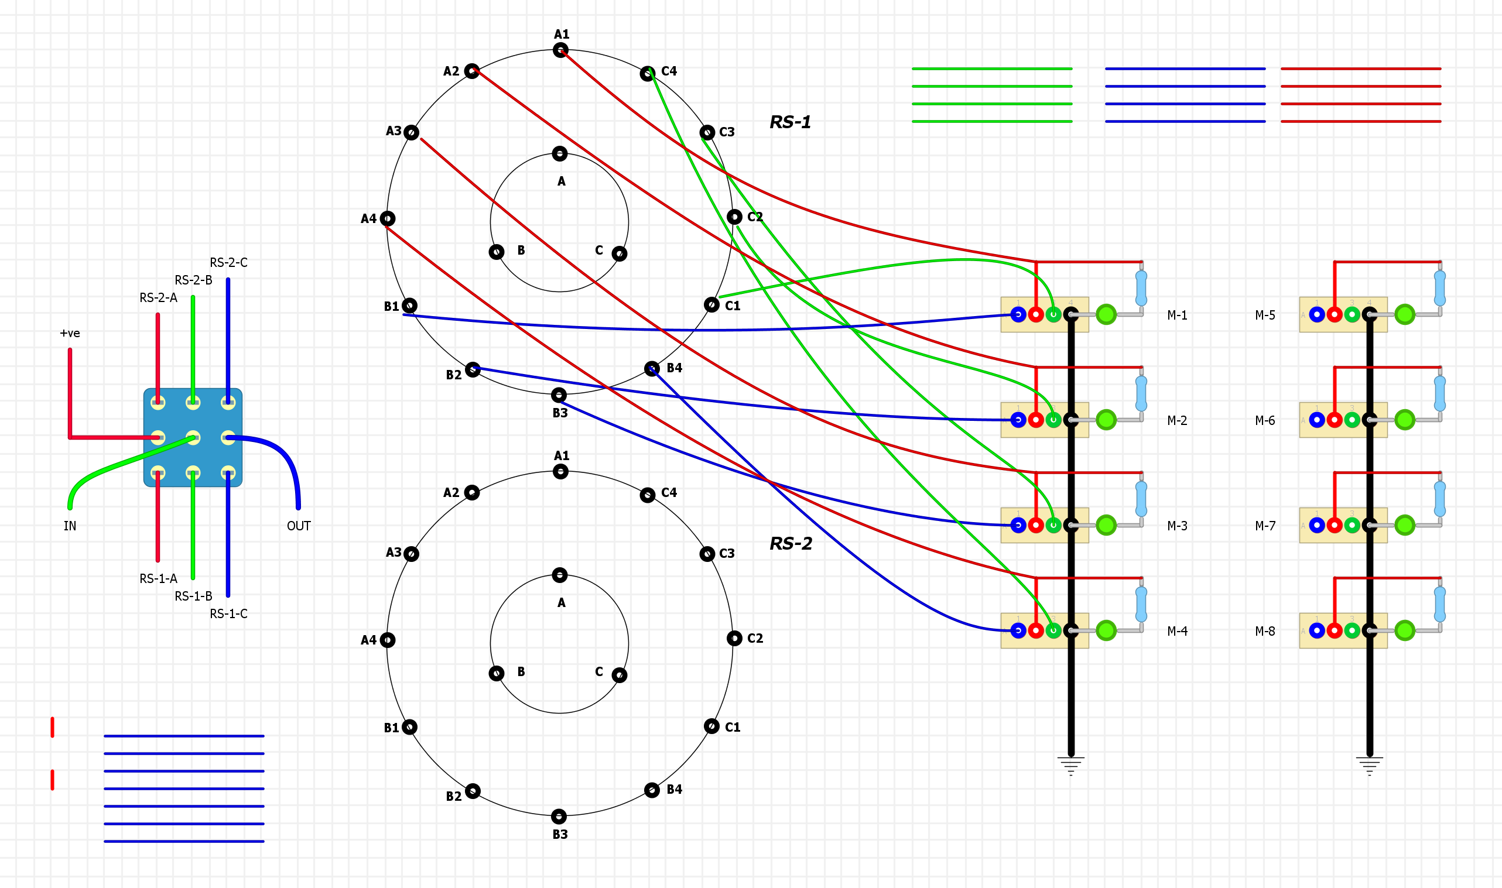
Task: Click the green LED next to M-1
Action: click(1106, 314)
